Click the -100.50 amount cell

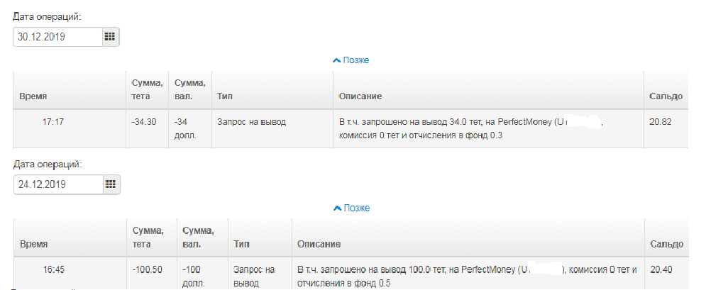coord(148,269)
